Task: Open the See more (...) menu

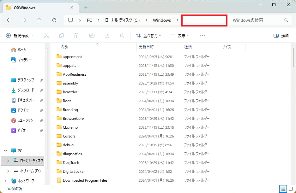Action: tap(203, 36)
